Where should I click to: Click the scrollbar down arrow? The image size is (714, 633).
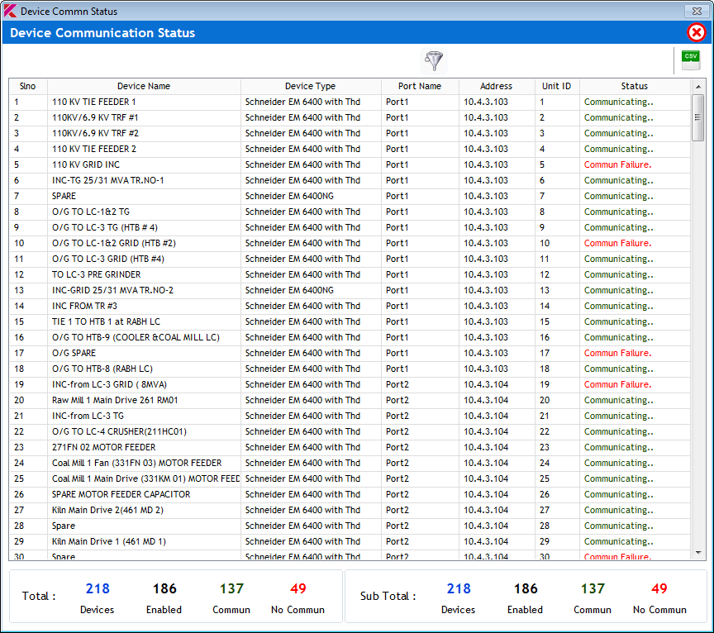pos(698,553)
